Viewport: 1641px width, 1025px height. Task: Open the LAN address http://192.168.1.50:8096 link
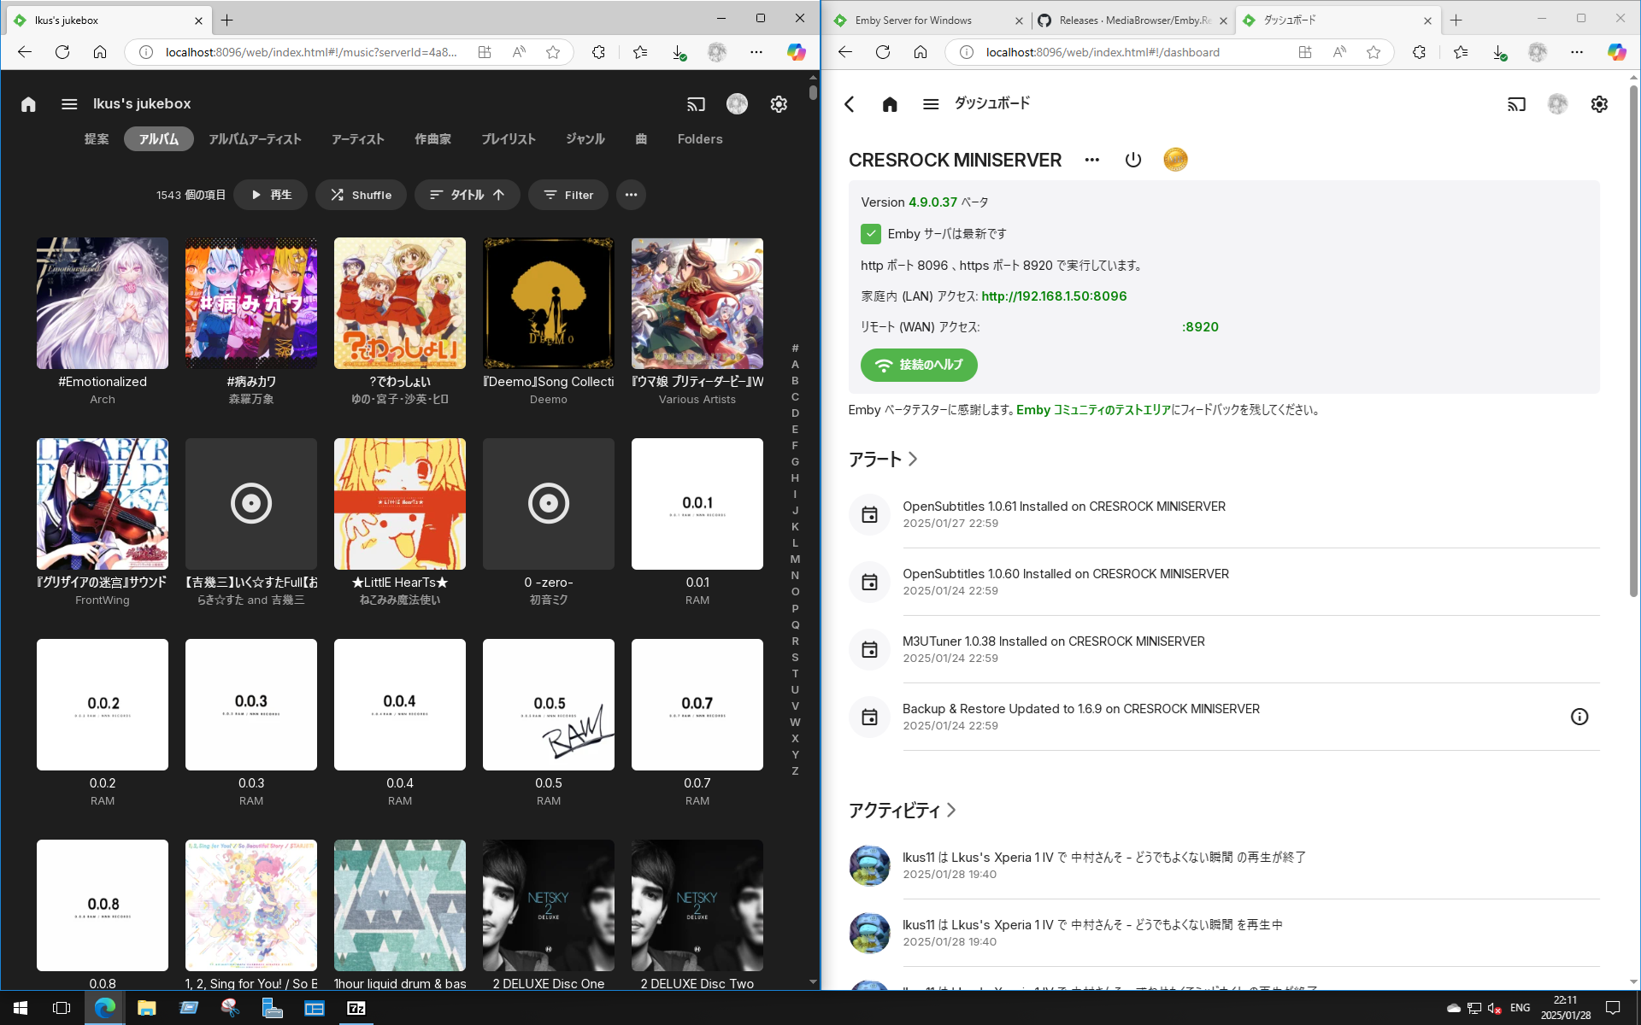click(x=1053, y=296)
